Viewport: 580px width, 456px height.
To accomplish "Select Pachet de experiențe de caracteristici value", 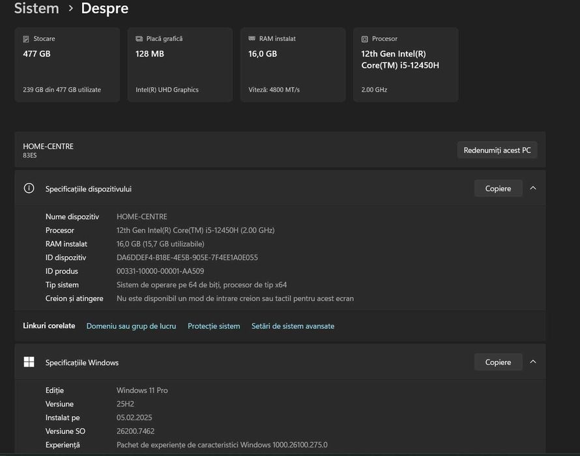I will tap(222, 445).
